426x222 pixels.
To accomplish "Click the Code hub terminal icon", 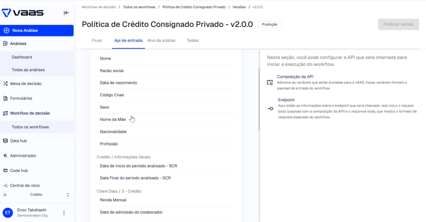I will (5, 170).
